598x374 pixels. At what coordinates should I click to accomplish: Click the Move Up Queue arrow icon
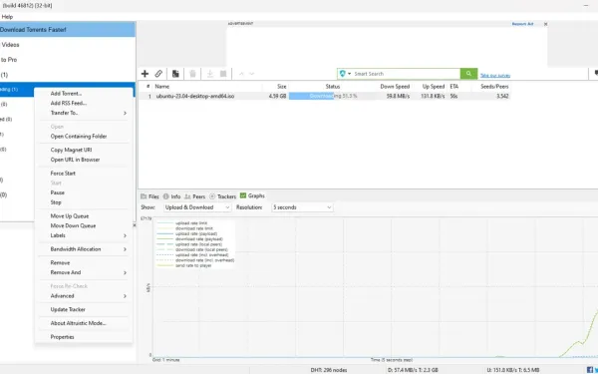241,74
